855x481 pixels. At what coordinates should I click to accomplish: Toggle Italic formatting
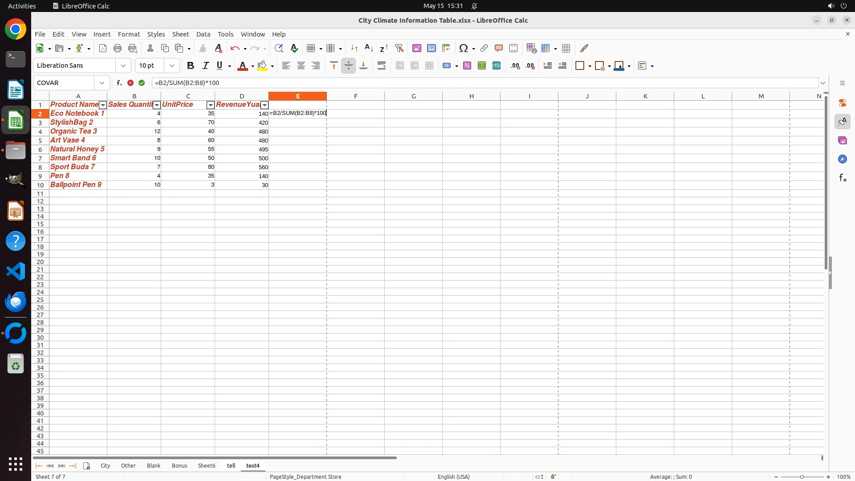(x=205, y=66)
